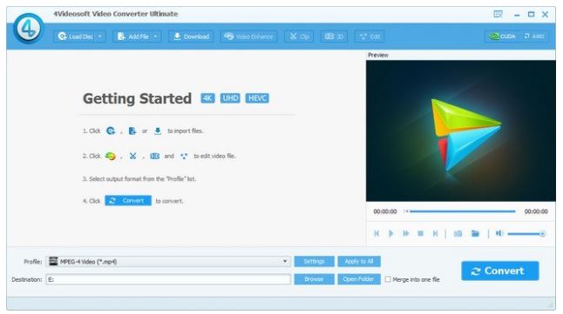Expand the Load Disc dropdown arrow

coord(100,37)
